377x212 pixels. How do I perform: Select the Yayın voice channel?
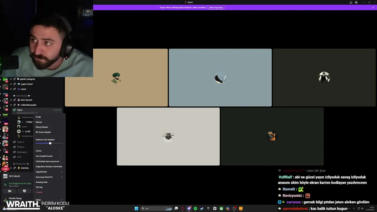[x=37, y=110]
